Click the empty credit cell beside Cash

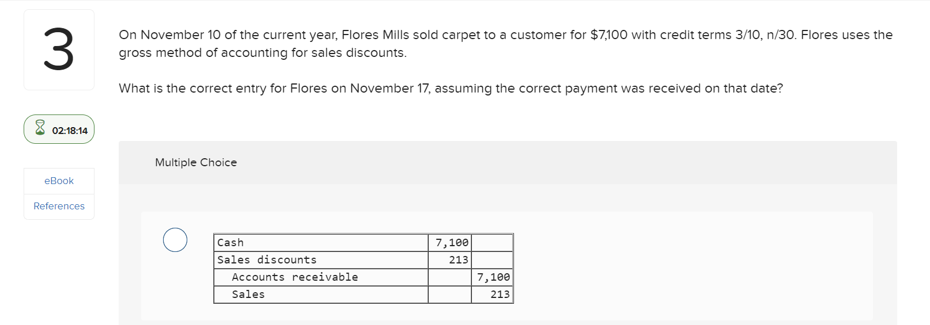(x=492, y=243)
